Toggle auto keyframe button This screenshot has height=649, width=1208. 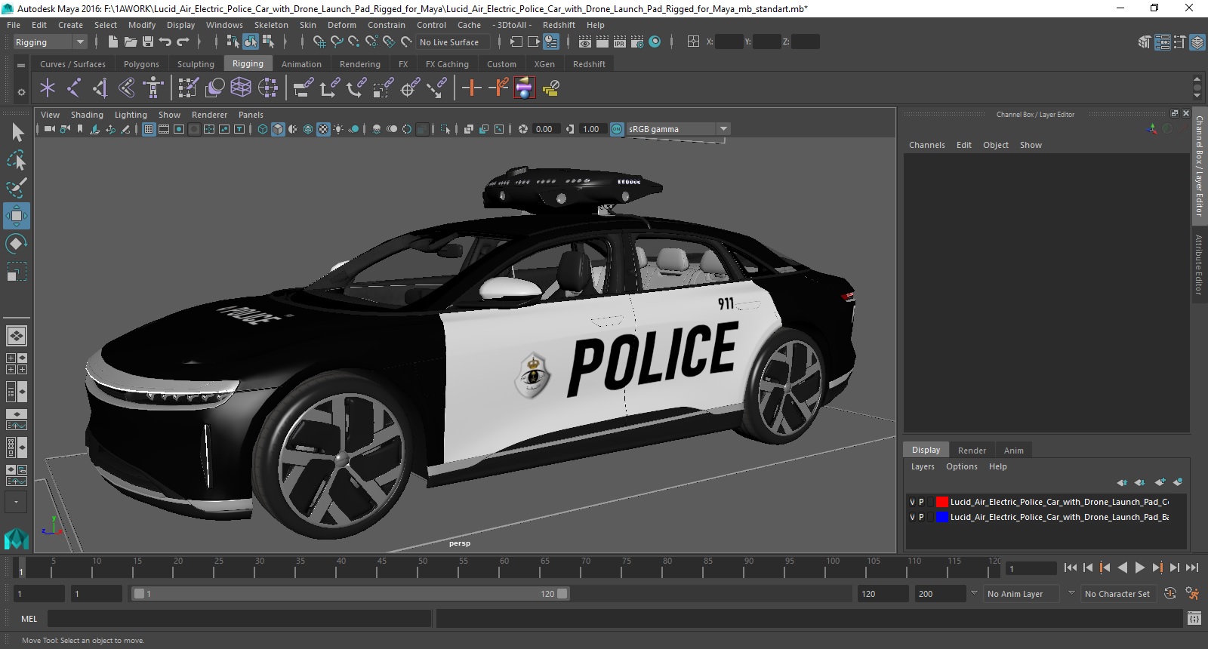1170,594
